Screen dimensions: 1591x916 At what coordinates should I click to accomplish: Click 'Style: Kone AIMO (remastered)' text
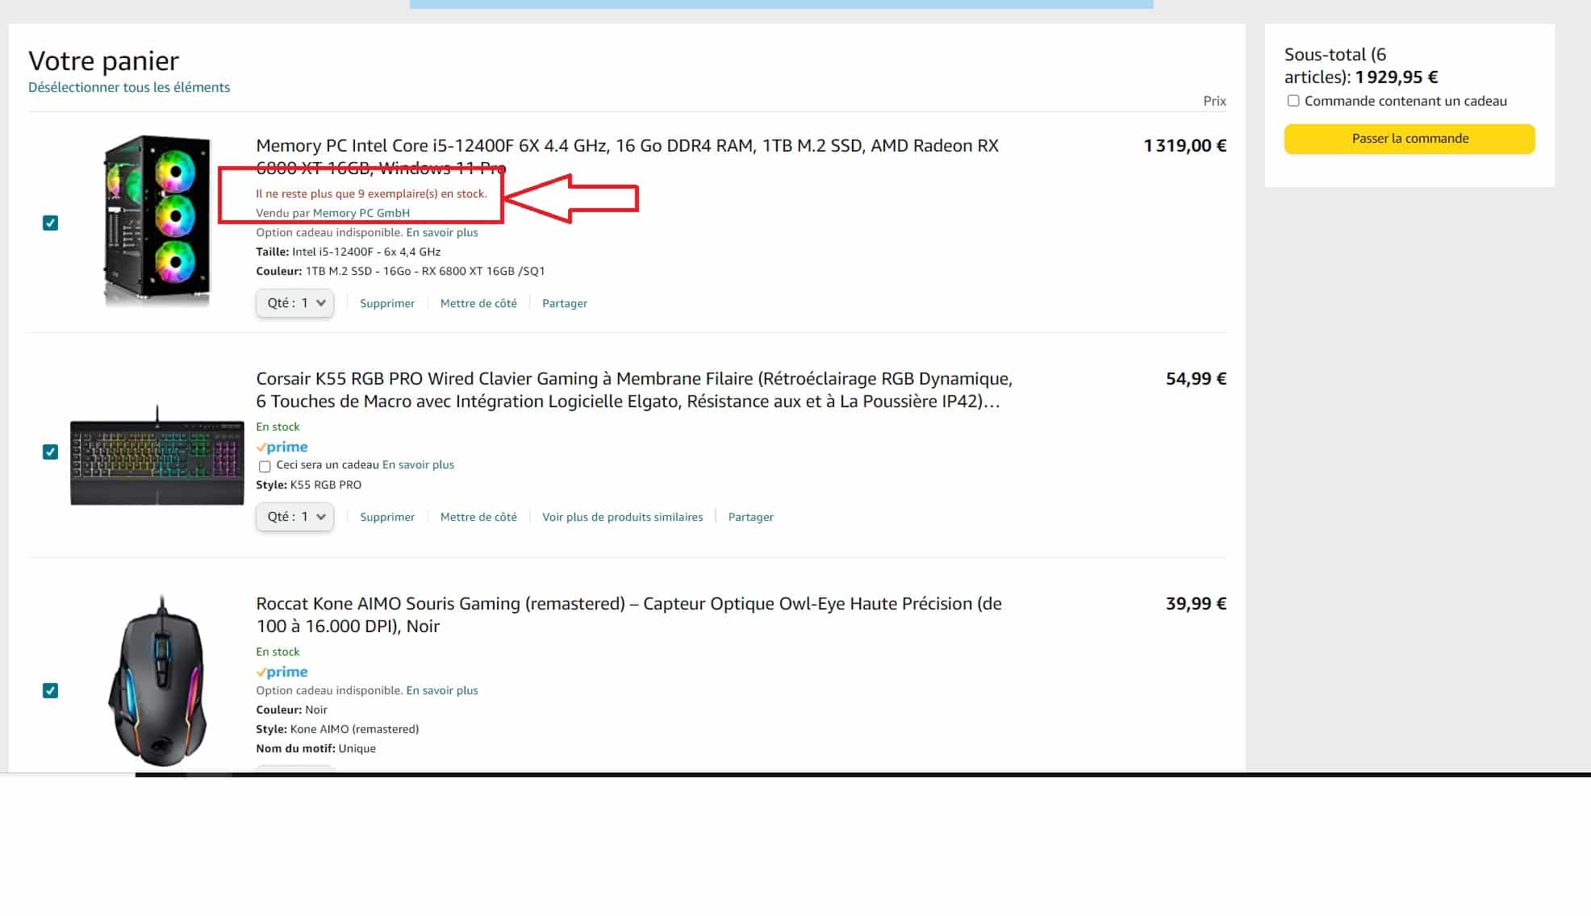pyautogui.click(x=337, y=729)
